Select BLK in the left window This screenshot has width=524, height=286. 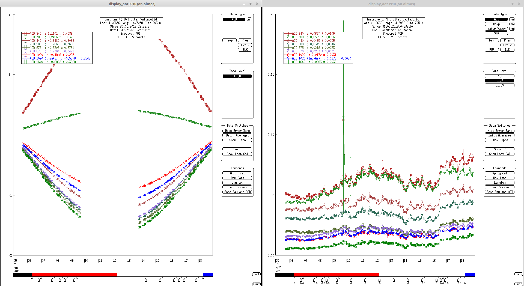[x=245, y=50]
